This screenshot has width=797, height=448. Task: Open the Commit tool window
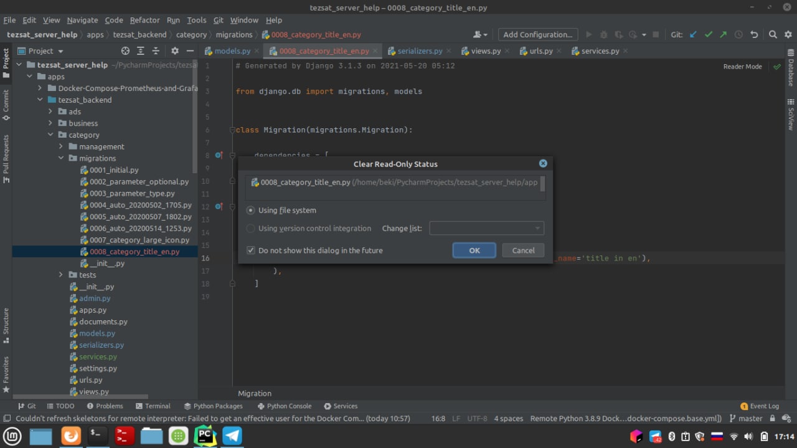pos(6,105)
